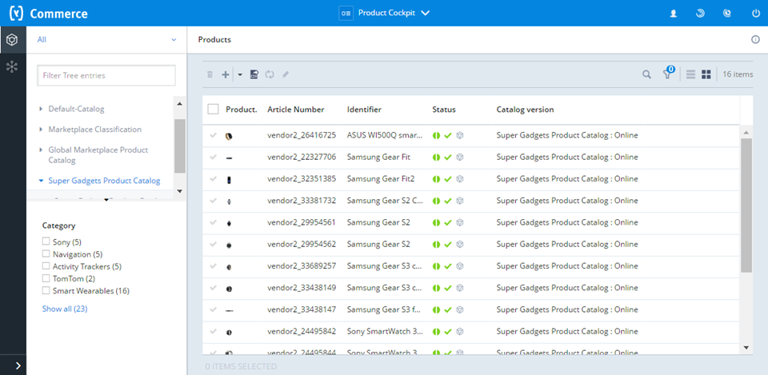This screenshot has height=375, width=768.
Task: Open the product catalog cube sidebar icon
Action: pyautogui.click(x=12, y=40)
